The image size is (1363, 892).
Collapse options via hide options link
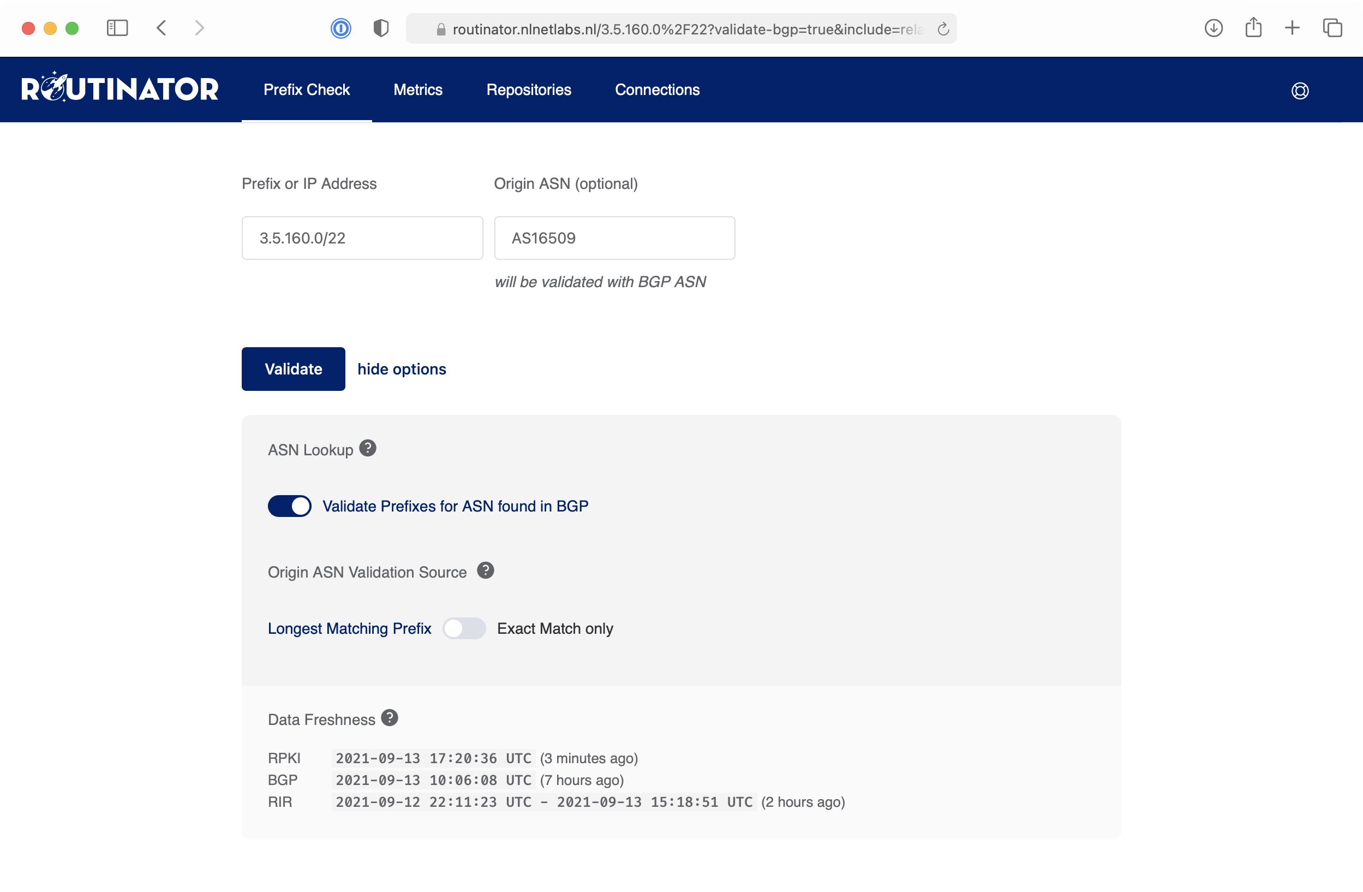402,369
